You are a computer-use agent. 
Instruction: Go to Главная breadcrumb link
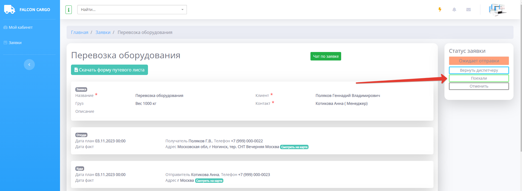[x=79, y=32]
